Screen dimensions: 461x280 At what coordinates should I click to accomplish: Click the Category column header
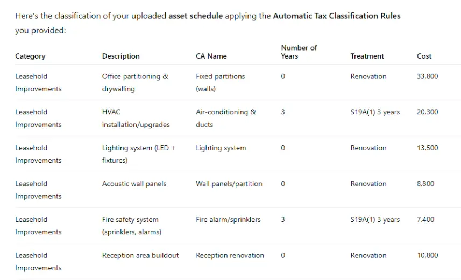(x=30, y=56)
